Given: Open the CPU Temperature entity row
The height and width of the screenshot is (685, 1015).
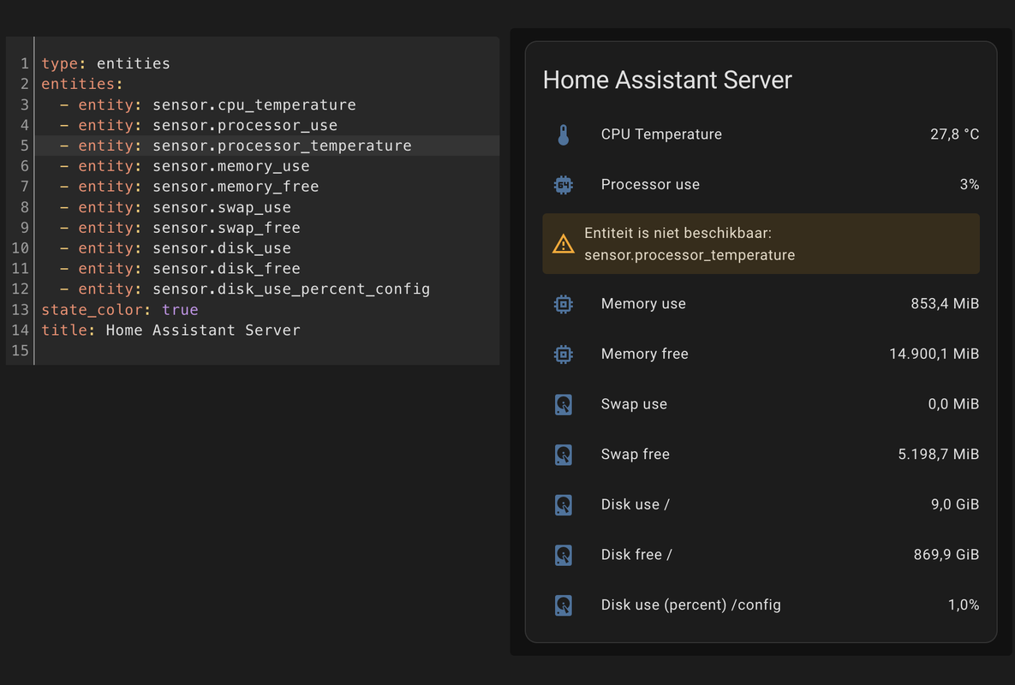Looking at the screenshot, I should tap(661, 134).
